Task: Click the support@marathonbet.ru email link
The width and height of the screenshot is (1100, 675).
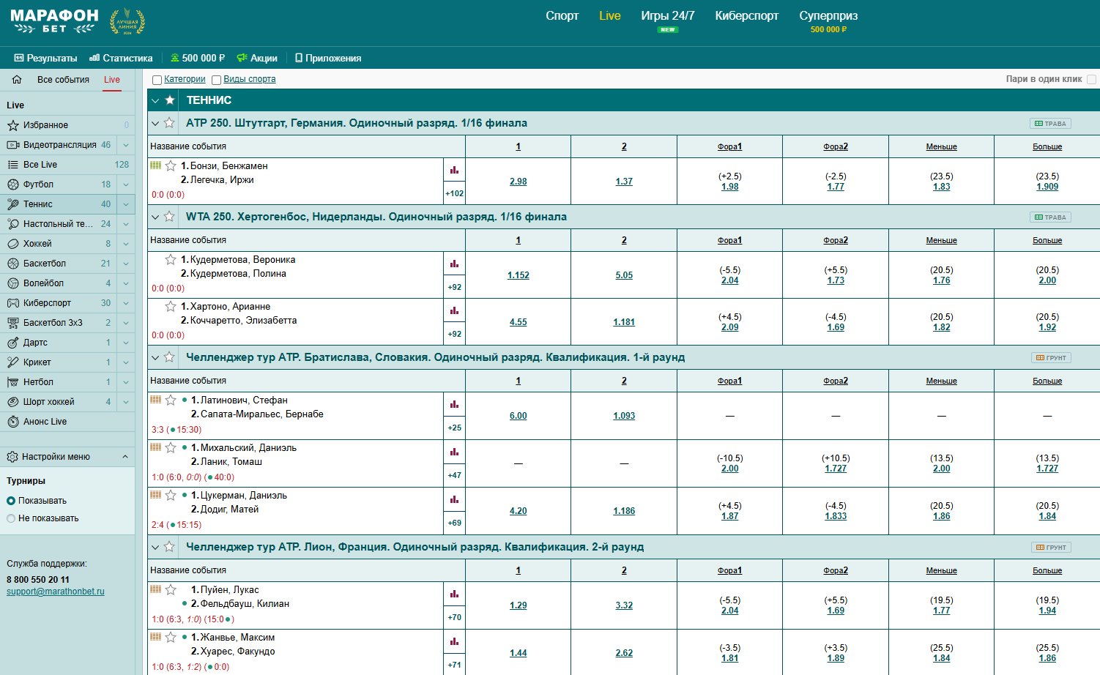Action: 56,592
